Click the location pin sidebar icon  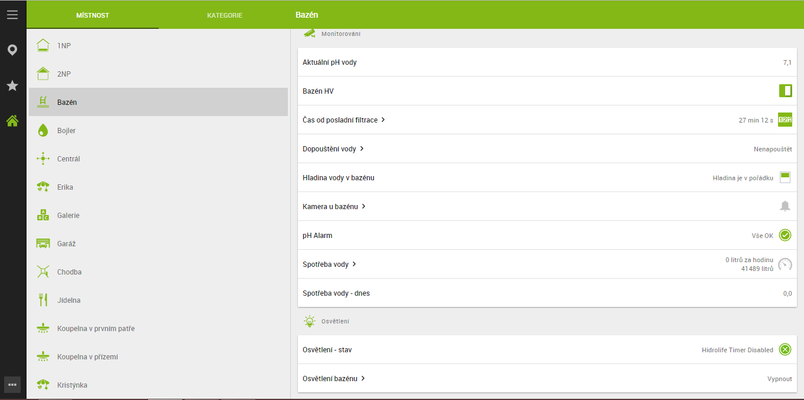[12, 50]
